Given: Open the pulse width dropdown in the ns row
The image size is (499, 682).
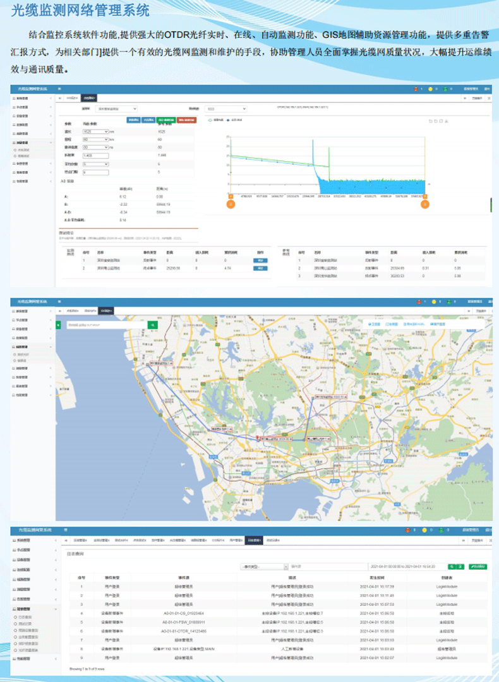Looking at the screenshot, I should point(95,147).
